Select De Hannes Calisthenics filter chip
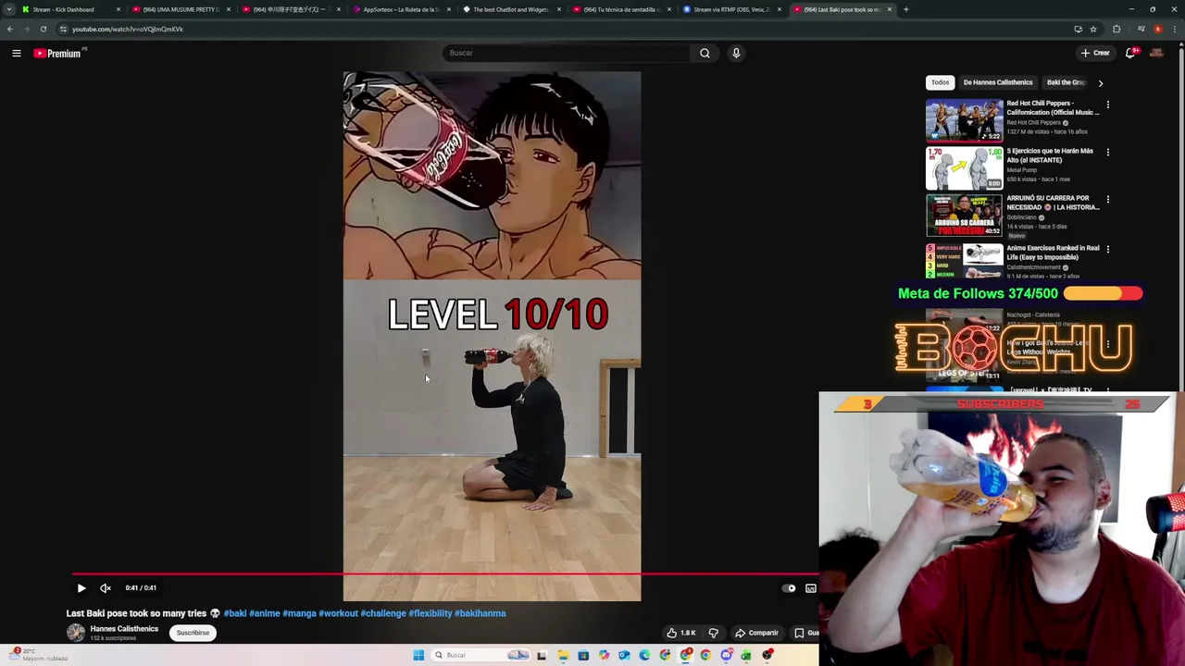Screen dimensions: 1185x666 [998, 82]
